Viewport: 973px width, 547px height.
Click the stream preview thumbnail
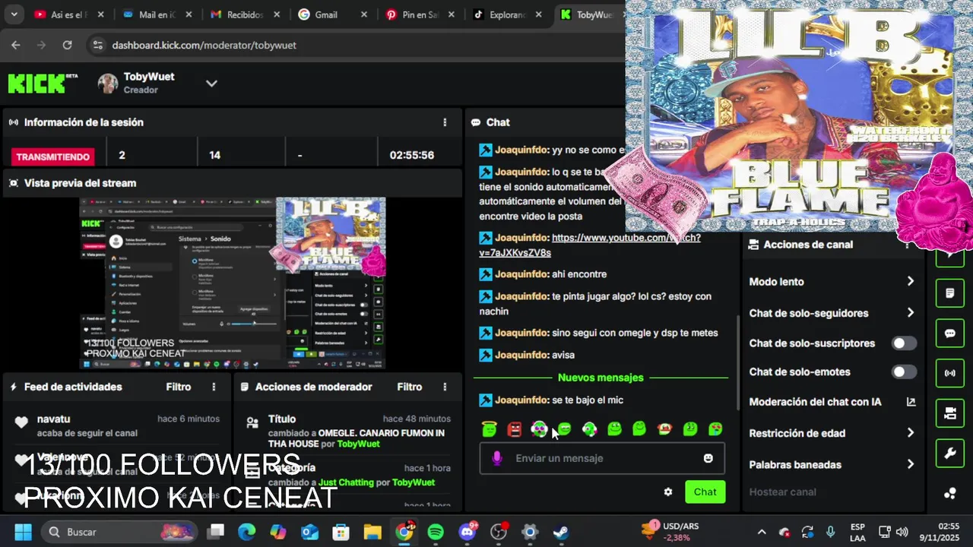[233, 283]
